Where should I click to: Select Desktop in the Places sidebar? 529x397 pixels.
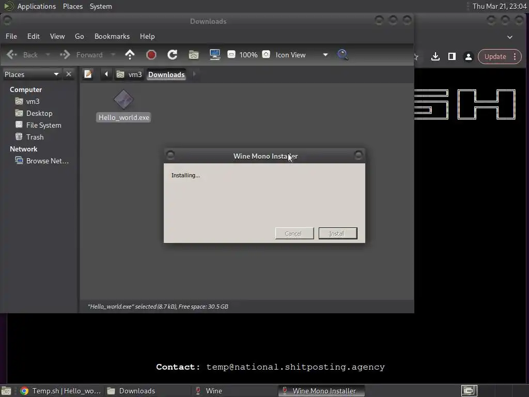click(x=34, y=113)
